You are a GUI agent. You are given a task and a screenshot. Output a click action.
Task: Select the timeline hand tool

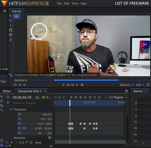(x=2, y=101)
